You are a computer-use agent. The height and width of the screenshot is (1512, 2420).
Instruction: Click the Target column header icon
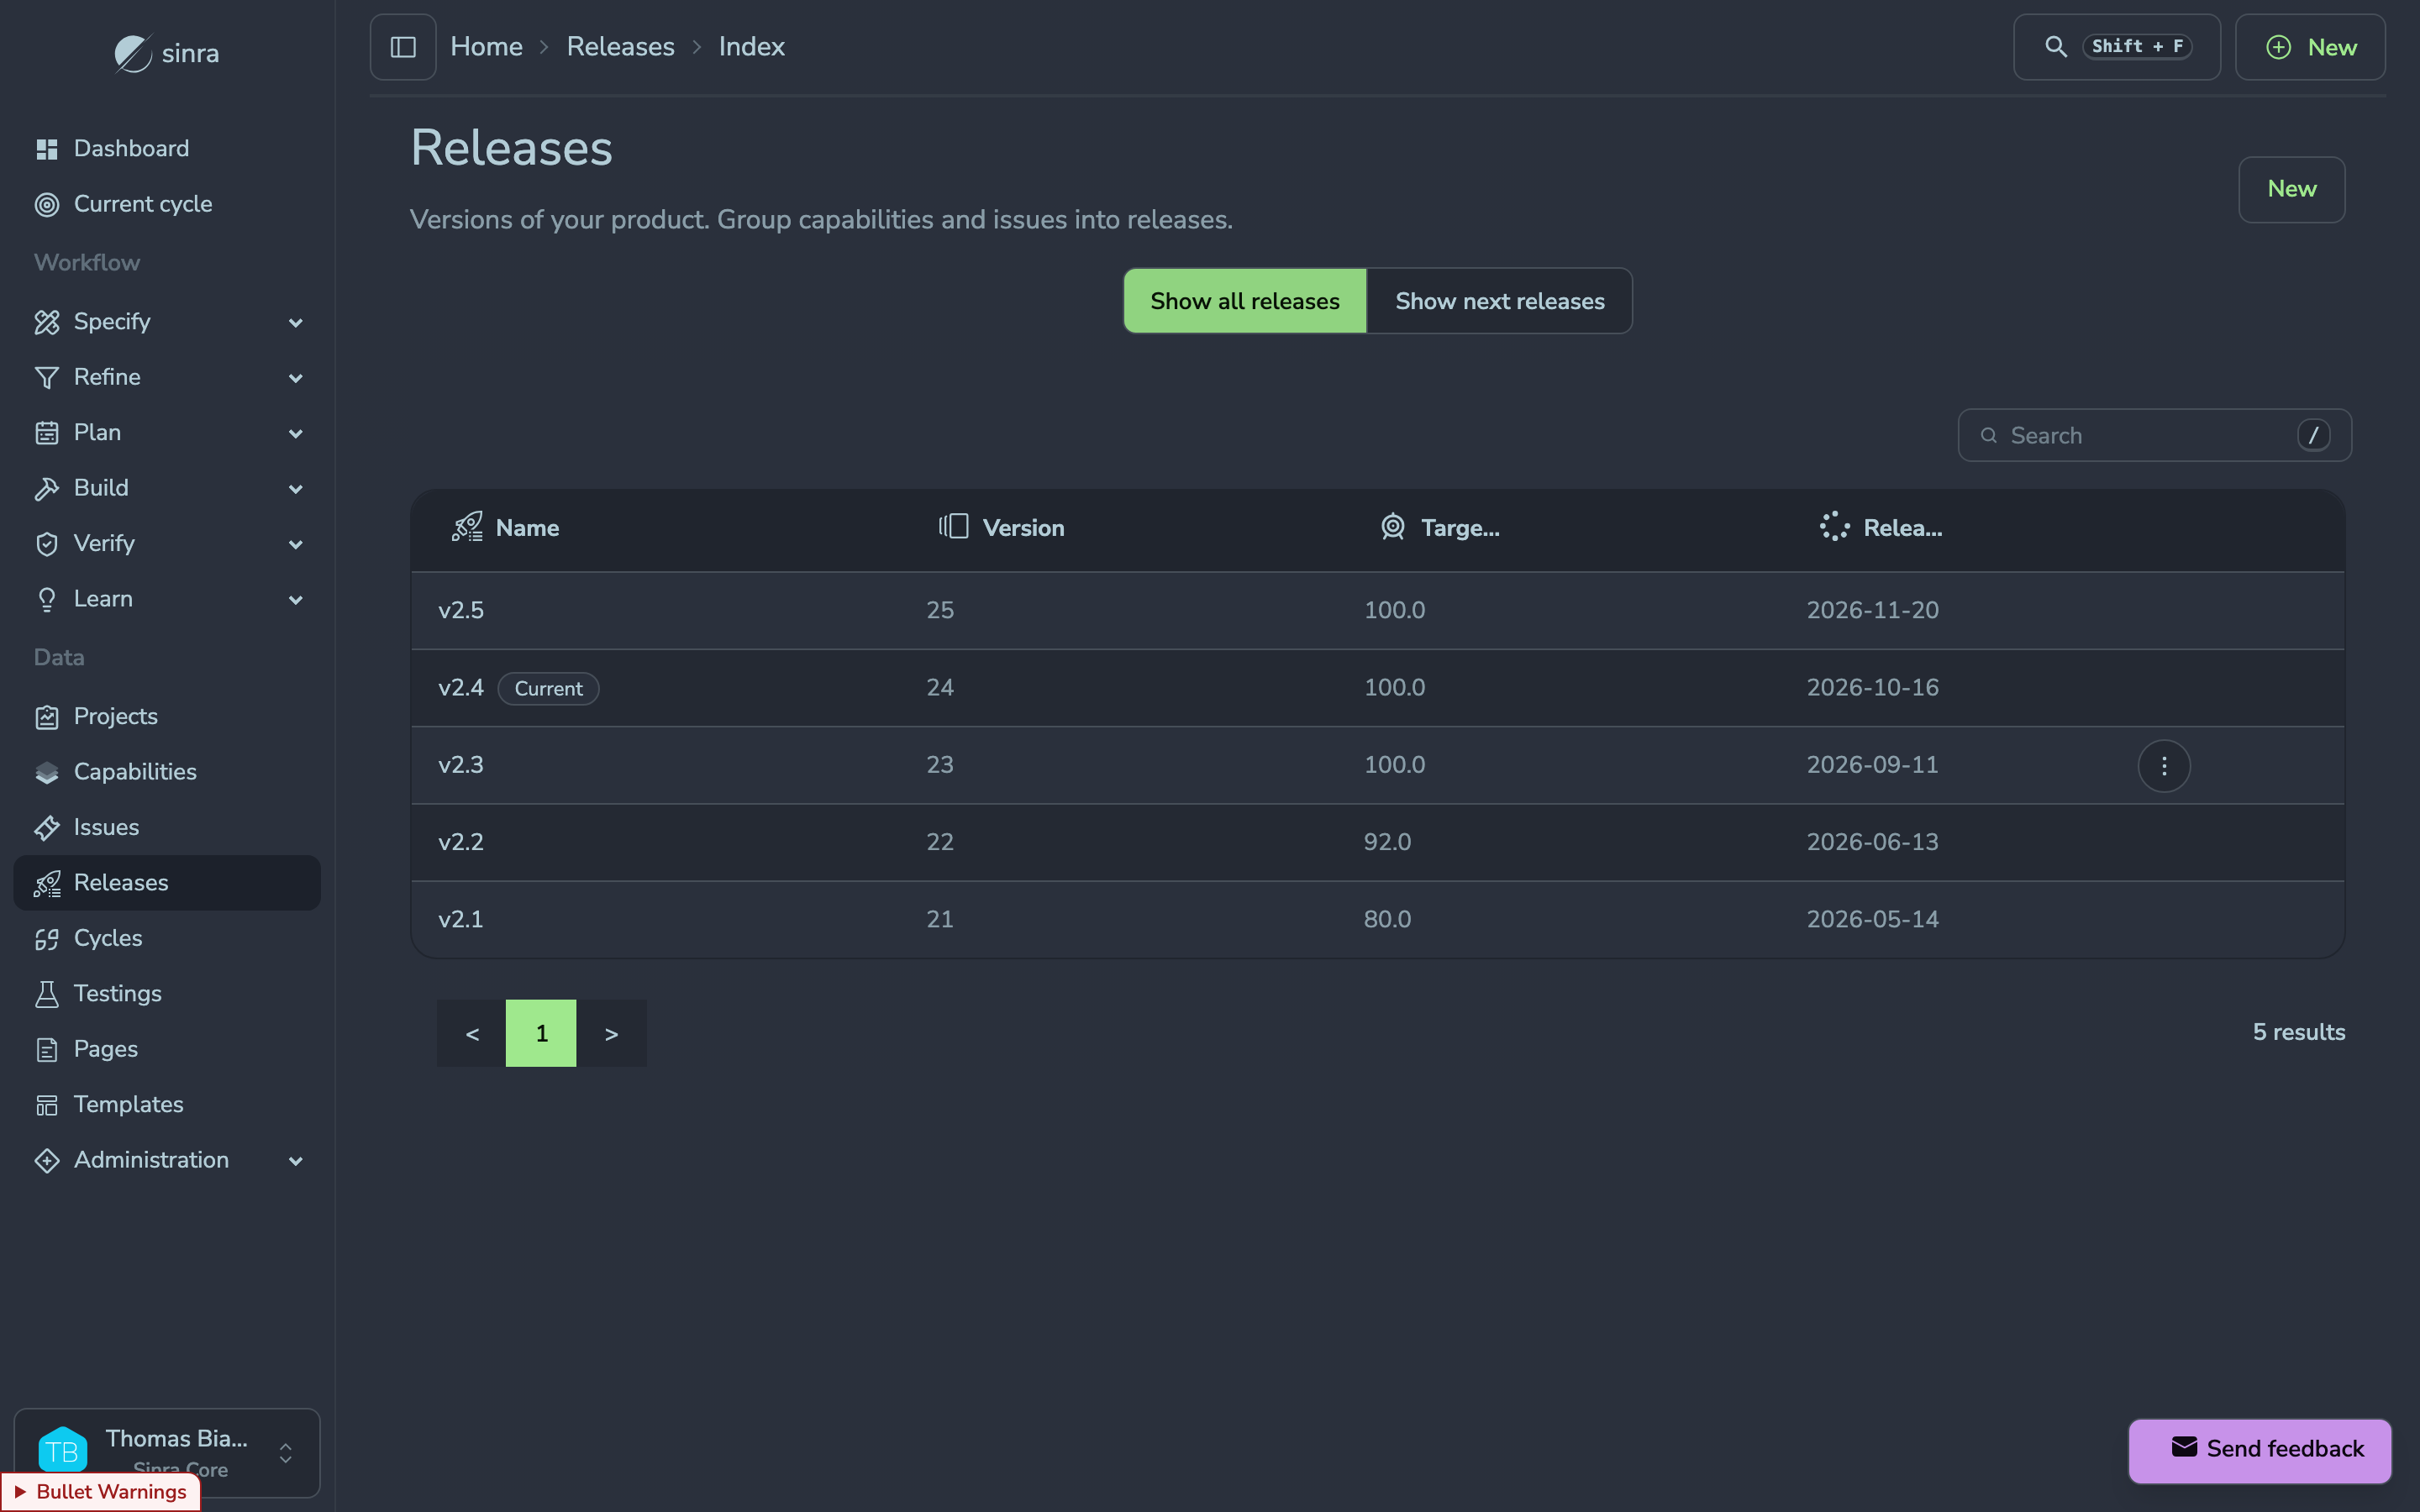tap(1393, 527)
